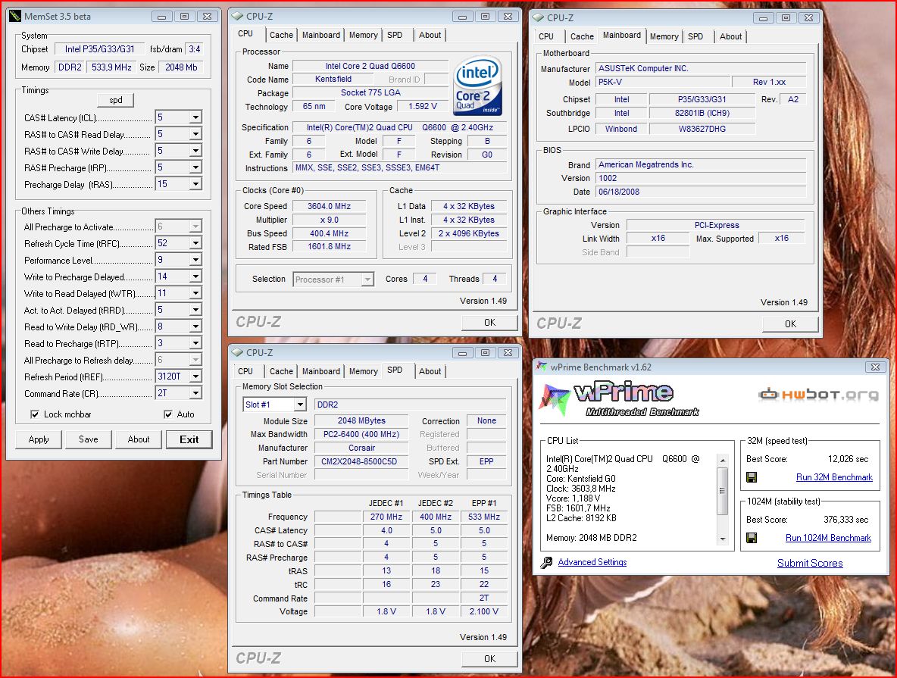Open the Slot #1 memory slot dropdown
This screenshot has width=897, height=678.
click(x=300, y=405)
